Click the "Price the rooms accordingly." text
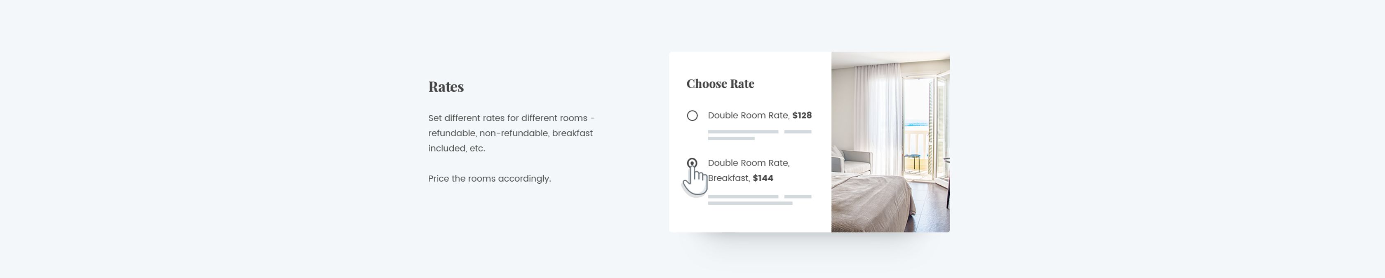Image resolution: width=1385 pixels, height=278 pixels. click(x=489, y=179)
